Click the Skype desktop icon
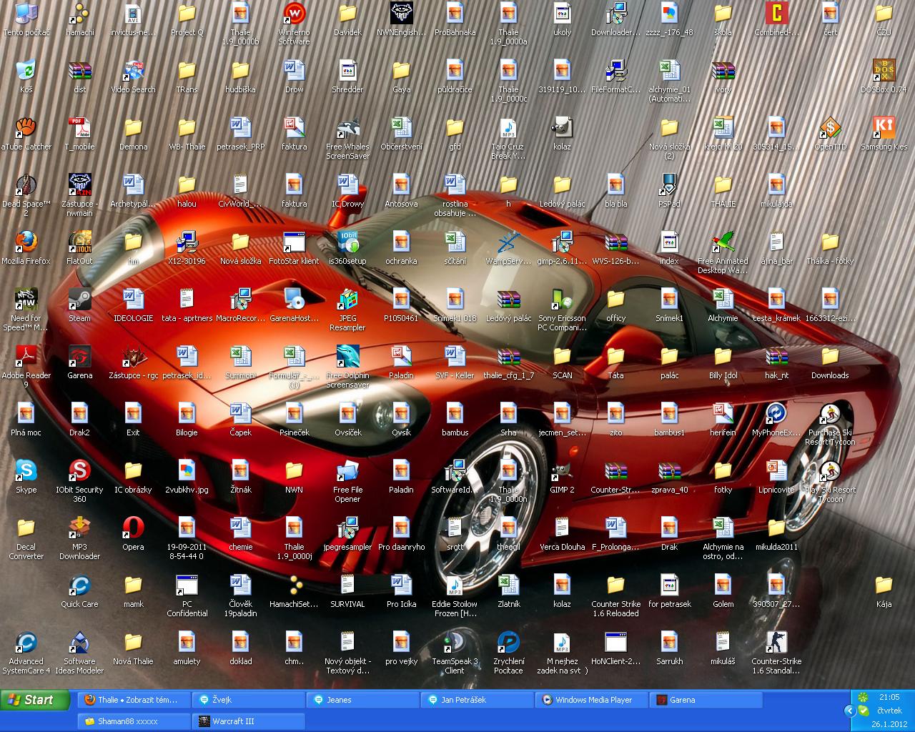 pos(26,472)
